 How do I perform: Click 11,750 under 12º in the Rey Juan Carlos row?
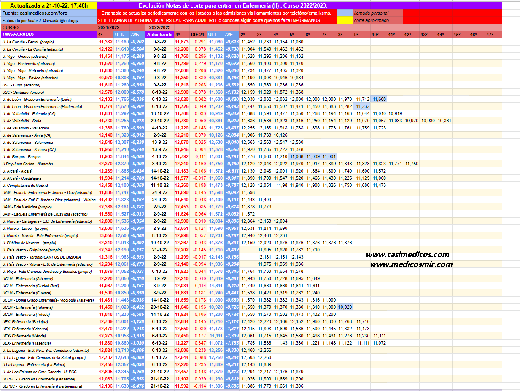412,164
